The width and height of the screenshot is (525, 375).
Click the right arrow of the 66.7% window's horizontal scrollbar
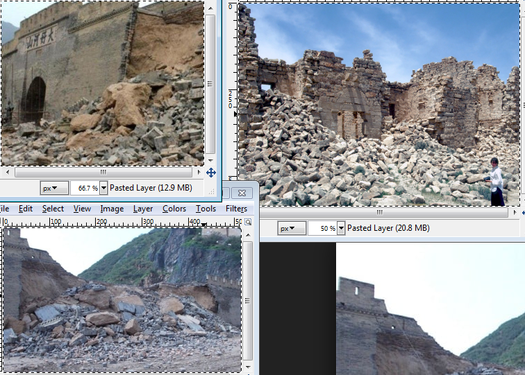click(x=199, y=172)
